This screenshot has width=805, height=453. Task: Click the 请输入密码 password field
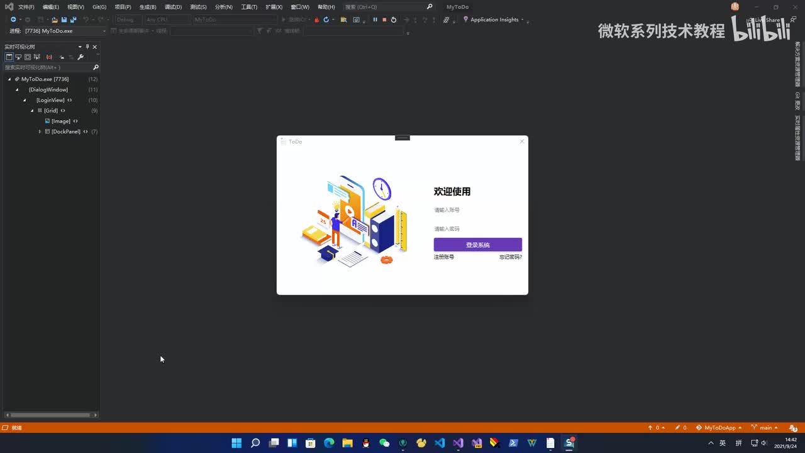(x=478, y=229)
